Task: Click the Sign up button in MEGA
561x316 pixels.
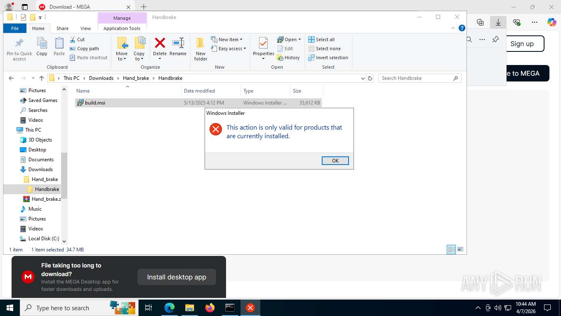Action: (x=522, y=44)
